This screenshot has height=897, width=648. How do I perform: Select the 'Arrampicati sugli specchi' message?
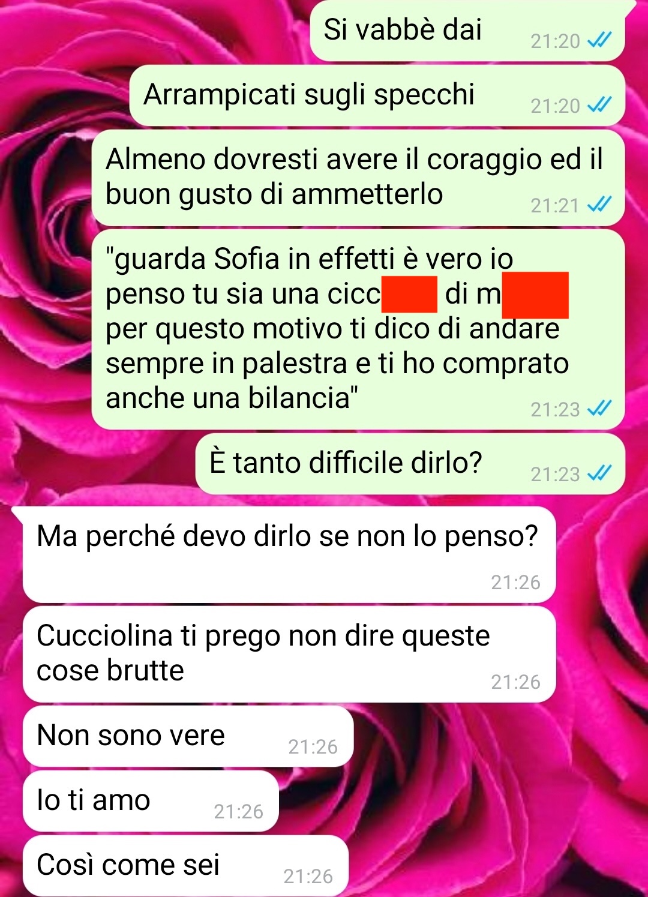tap(377, 95)
